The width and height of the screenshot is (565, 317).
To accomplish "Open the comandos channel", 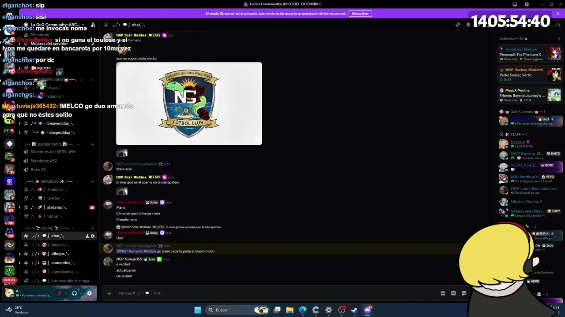I will coord(59,263).
